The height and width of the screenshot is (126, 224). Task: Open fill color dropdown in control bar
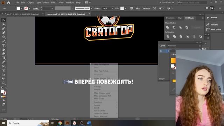22,8
